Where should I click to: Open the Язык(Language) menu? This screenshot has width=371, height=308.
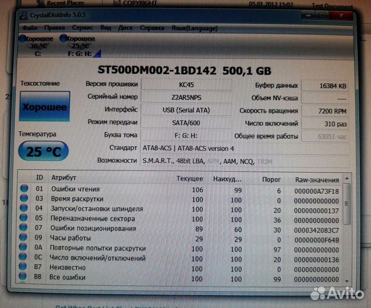click(x=194, y=29)
